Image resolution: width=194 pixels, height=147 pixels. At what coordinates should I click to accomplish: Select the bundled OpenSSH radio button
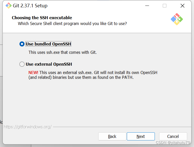tap(22, 44)
